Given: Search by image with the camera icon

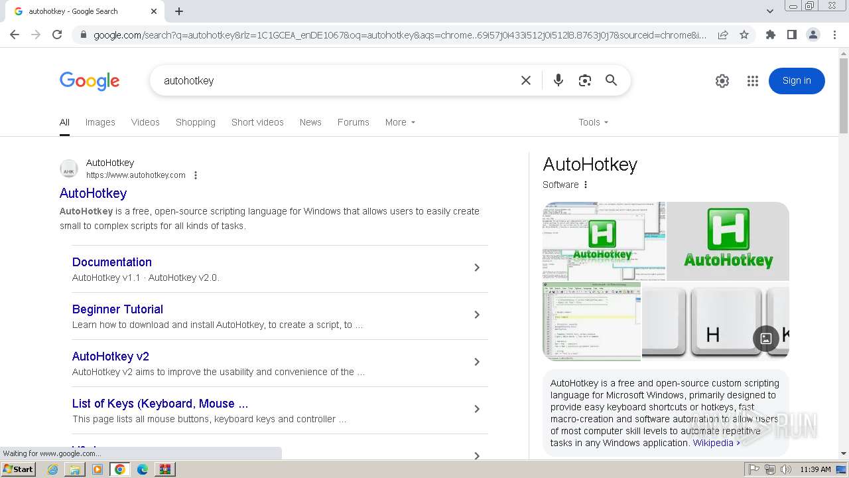Looking at the screenshot, I should point(584,80).
